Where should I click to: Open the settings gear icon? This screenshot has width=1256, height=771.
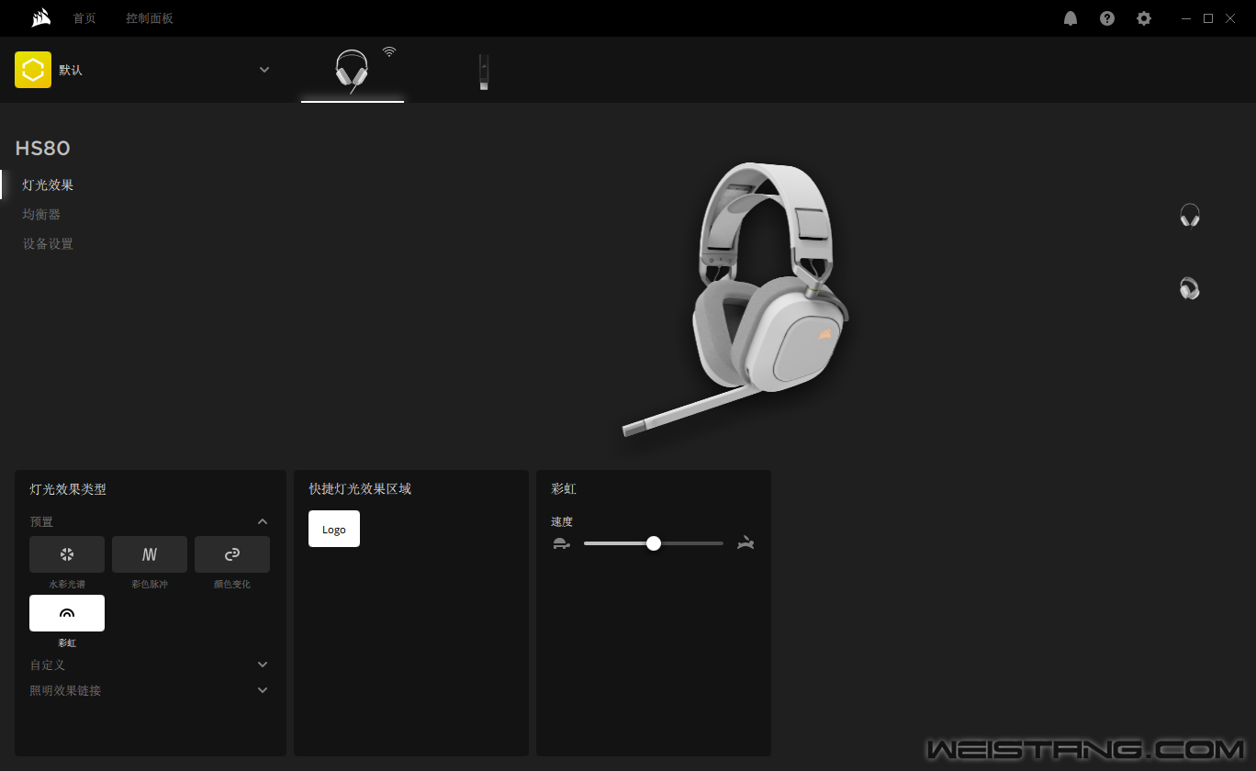1144,18
